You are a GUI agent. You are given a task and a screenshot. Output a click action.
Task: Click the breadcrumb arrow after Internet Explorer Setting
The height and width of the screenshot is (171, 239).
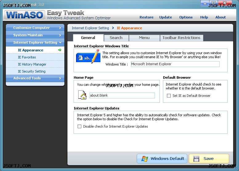coord(113,28)
